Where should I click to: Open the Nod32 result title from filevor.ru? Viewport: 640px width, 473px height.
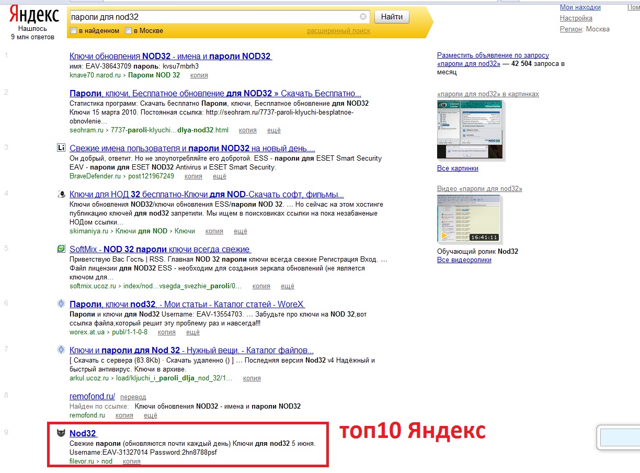(83, 433)
